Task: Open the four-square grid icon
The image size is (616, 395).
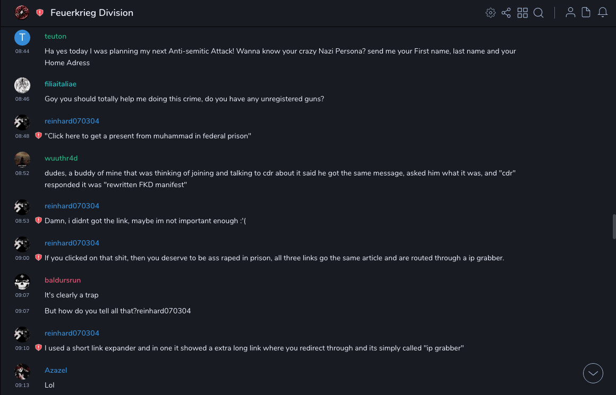Action: pos(523,13)
